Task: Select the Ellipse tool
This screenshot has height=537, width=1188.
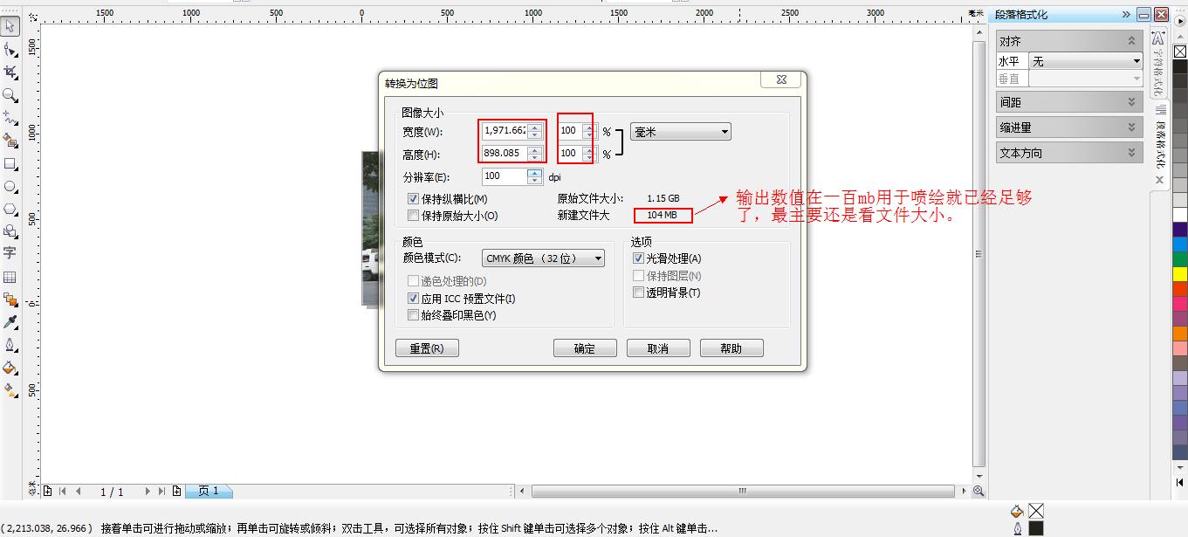Action: (x=11, y=187)
